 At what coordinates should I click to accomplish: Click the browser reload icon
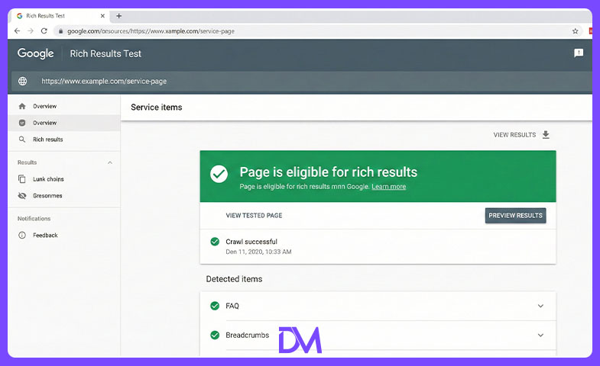(44, 31)
